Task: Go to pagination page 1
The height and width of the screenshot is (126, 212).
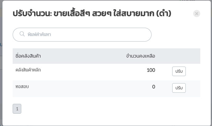Action: coord(17,109)
